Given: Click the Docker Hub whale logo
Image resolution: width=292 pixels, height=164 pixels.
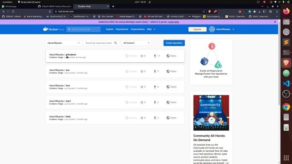Looking at the screenshot, I should (x=53, y=29).
